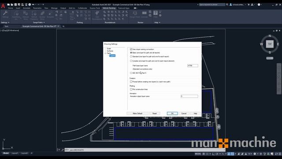Image resolution: width=282 pixels, height=159 pixels.
Task: Open the Annotate ribbon tab
Action: tap(26, 8)
